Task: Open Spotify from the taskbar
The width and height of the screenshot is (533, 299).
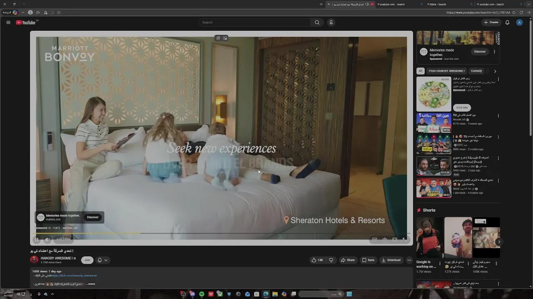Action: pyautogui.click(x=202, y=294)
